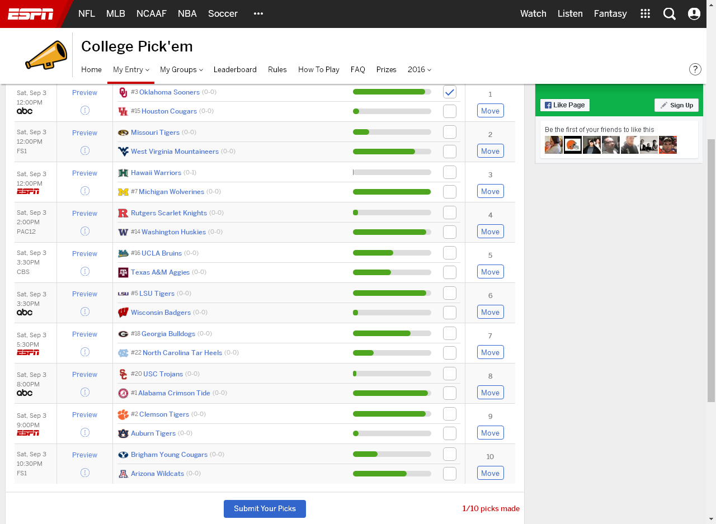Pick Clemson Tigers checkbox

(x=450, y=414)
